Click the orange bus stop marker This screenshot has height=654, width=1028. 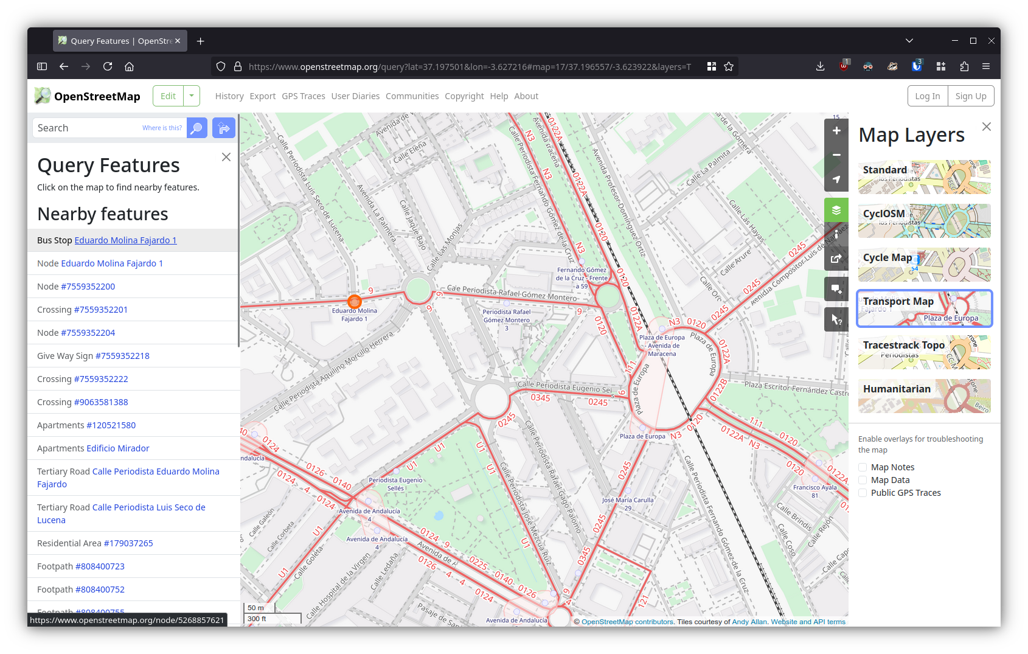[x=355, y=301]
